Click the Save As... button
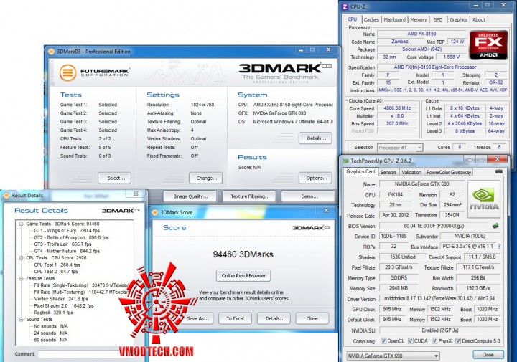 pos(198,318)
